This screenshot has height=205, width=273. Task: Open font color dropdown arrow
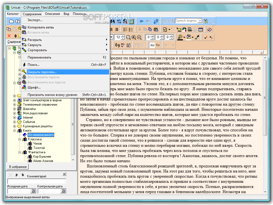point(184,37)
